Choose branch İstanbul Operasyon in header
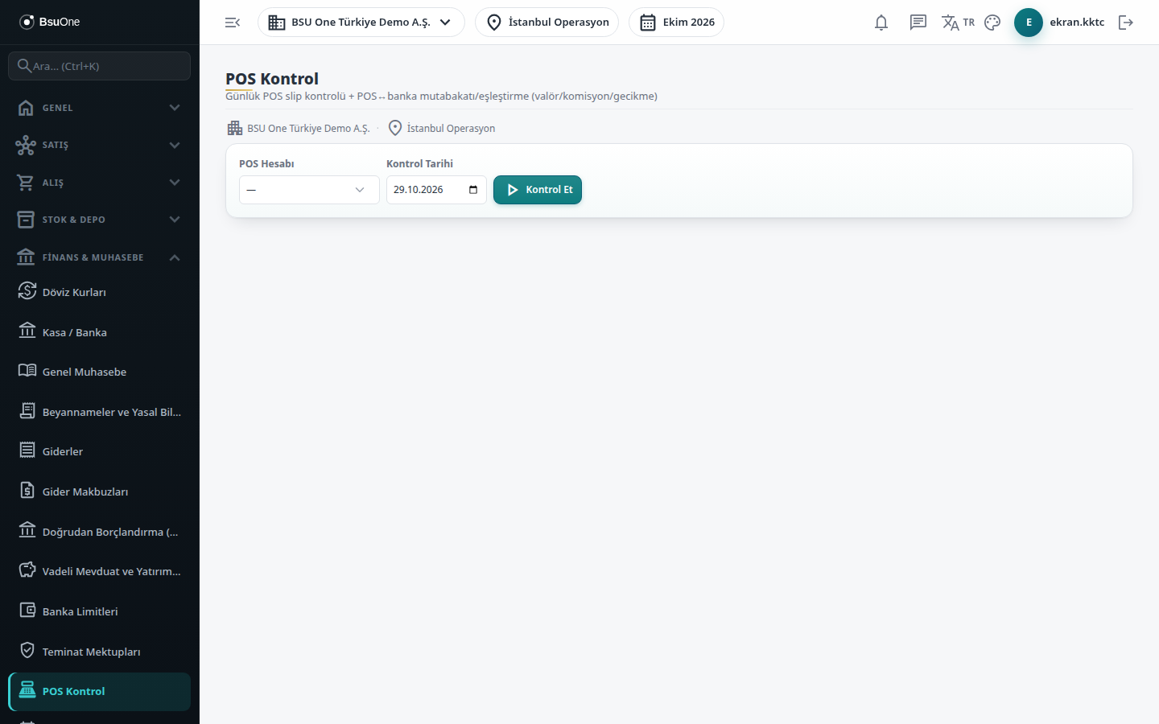The width and height of the screenshot is (1159, 724). tap(547, 23)
